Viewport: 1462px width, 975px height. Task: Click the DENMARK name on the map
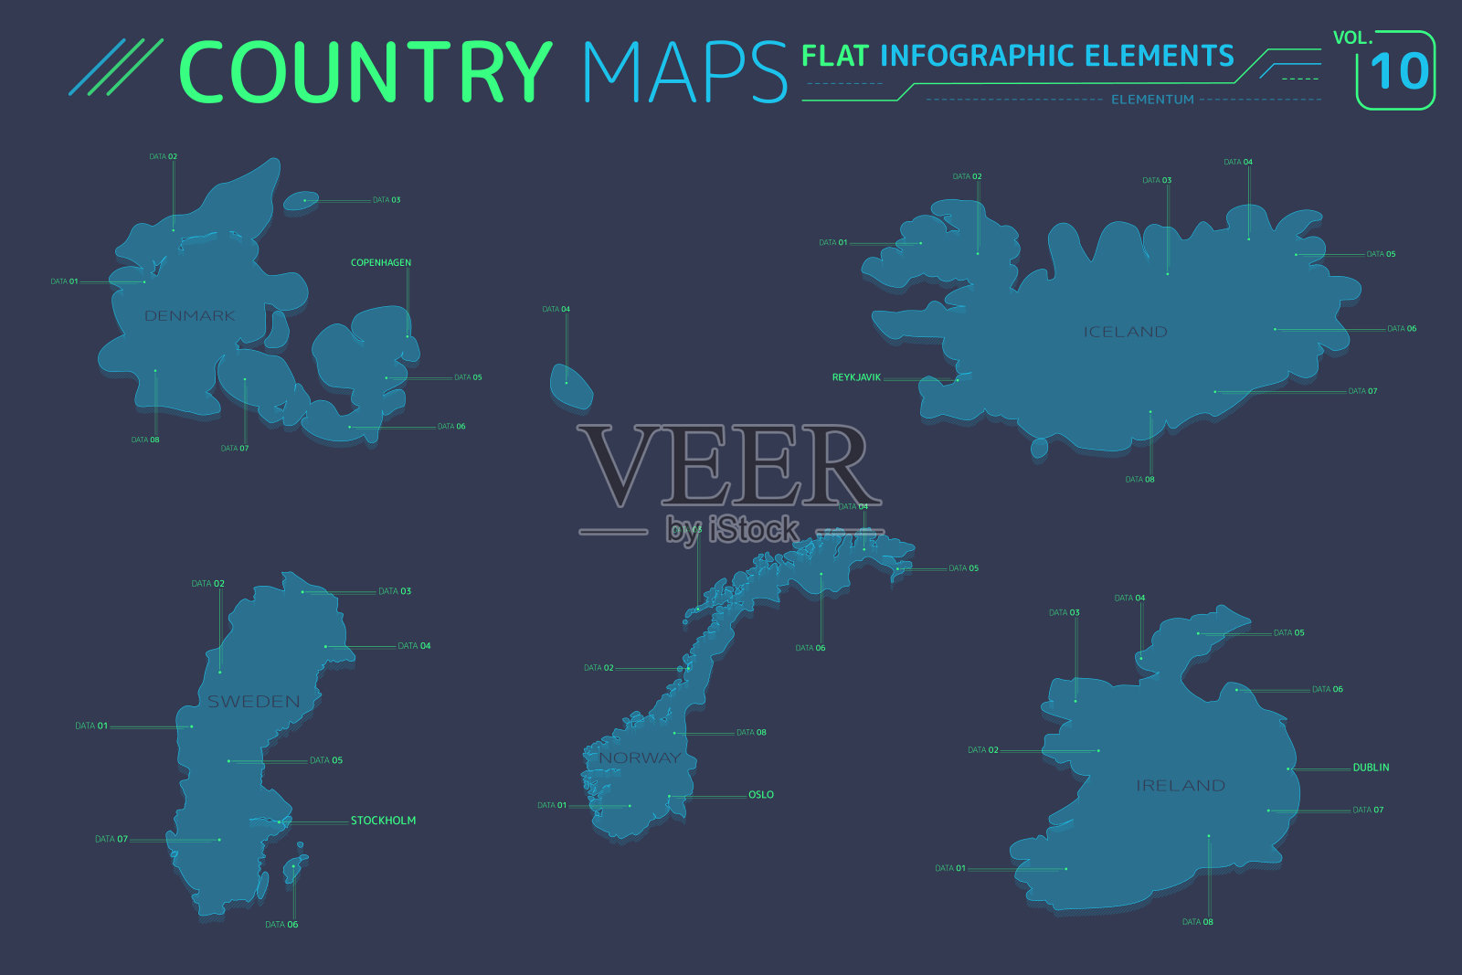pos(190,315)
